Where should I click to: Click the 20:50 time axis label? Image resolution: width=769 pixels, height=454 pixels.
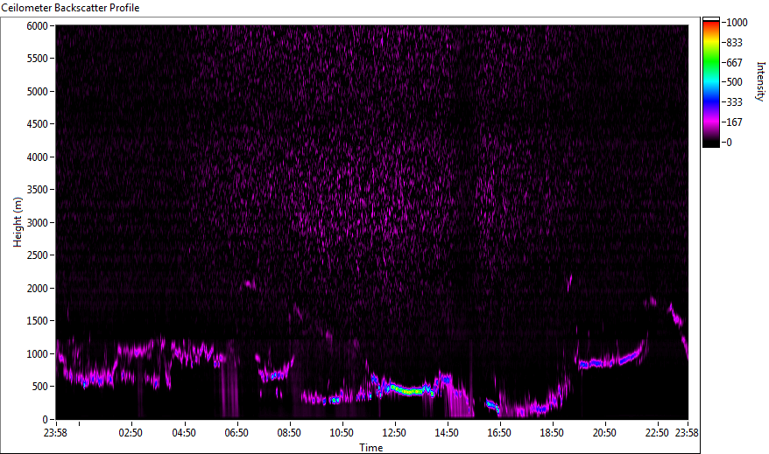(x=604, y=433)
